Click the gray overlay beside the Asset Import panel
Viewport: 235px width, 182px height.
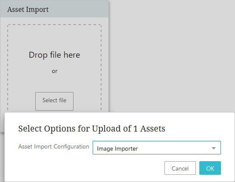tap(172, 56)
